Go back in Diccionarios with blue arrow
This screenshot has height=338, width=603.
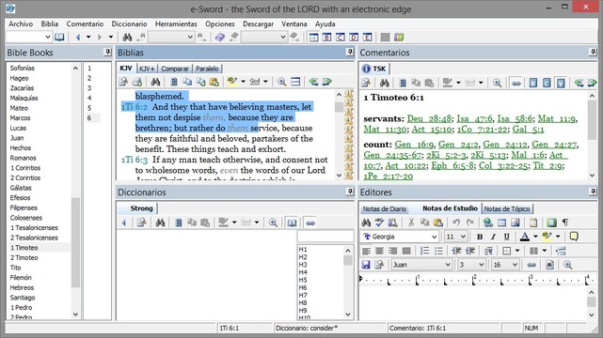(124, 223)
